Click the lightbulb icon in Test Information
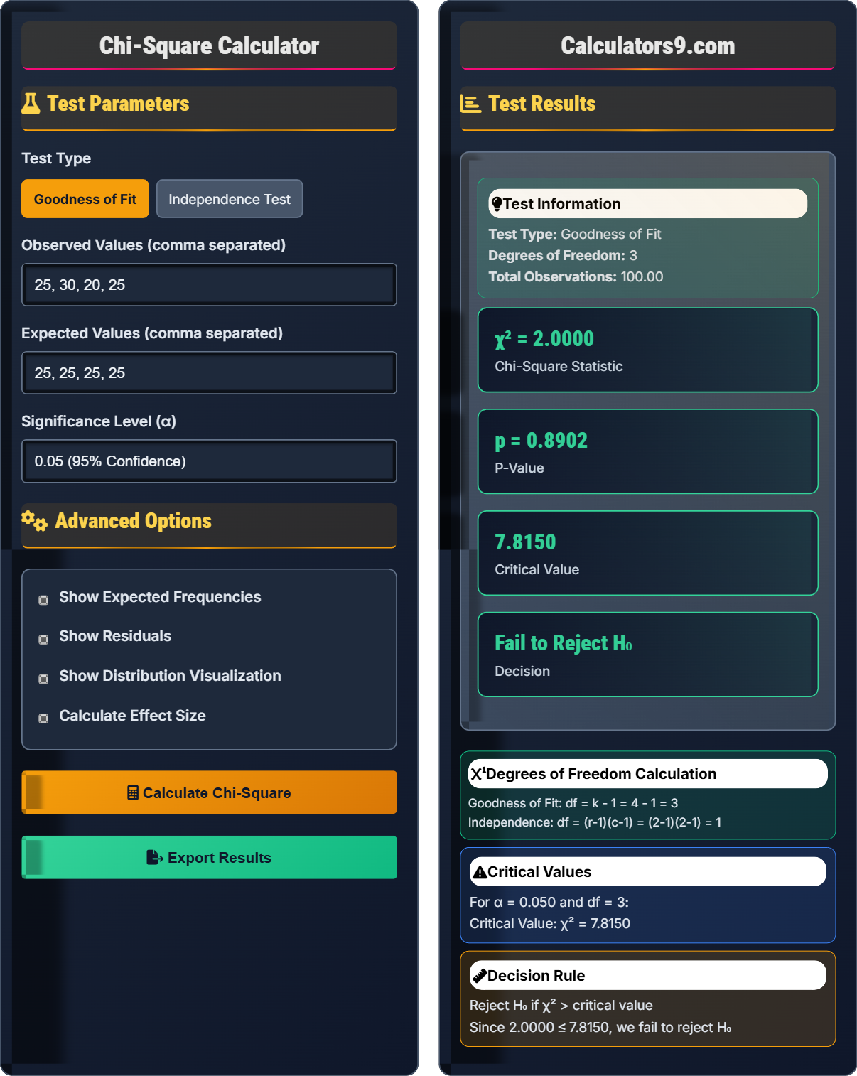Viewport: 857px width, 1076px height. pyautogui.click(x=497, y=204)
